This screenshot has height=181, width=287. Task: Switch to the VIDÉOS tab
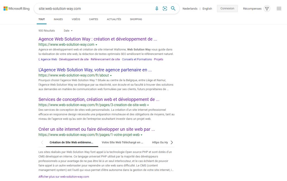pyautogui.click(x=76, y=19)
